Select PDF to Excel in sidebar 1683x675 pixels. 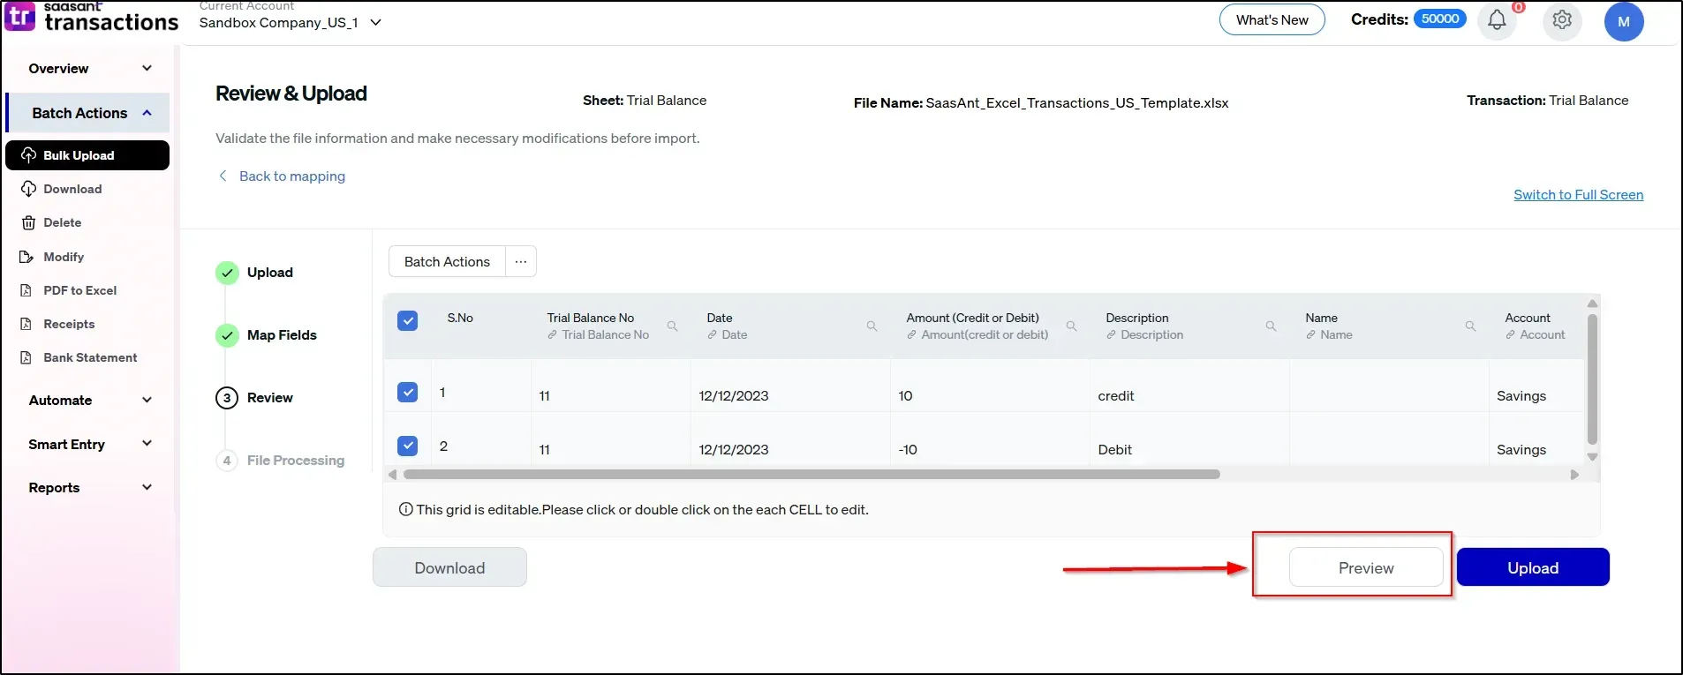79,290
